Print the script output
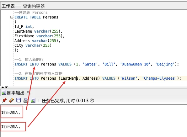Image resolution: width=187 pixels, height=137 pixels. pyautogui.click(x=26, y=100)
